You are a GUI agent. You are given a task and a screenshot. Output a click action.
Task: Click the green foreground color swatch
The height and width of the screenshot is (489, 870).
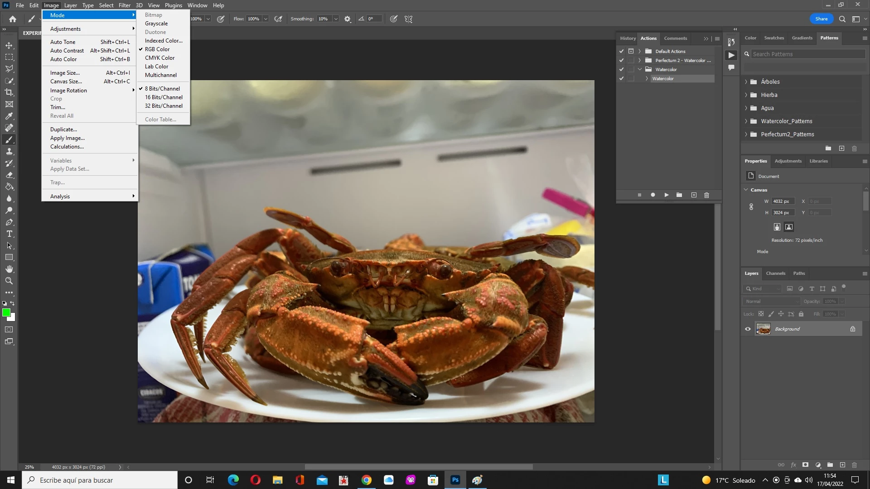pos(6,312)
